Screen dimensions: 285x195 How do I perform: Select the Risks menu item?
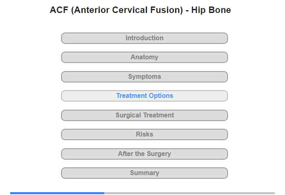tap(144, 134)
